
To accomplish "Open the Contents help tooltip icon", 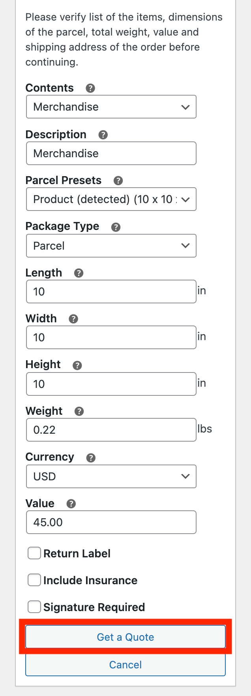I will [90, 88].
